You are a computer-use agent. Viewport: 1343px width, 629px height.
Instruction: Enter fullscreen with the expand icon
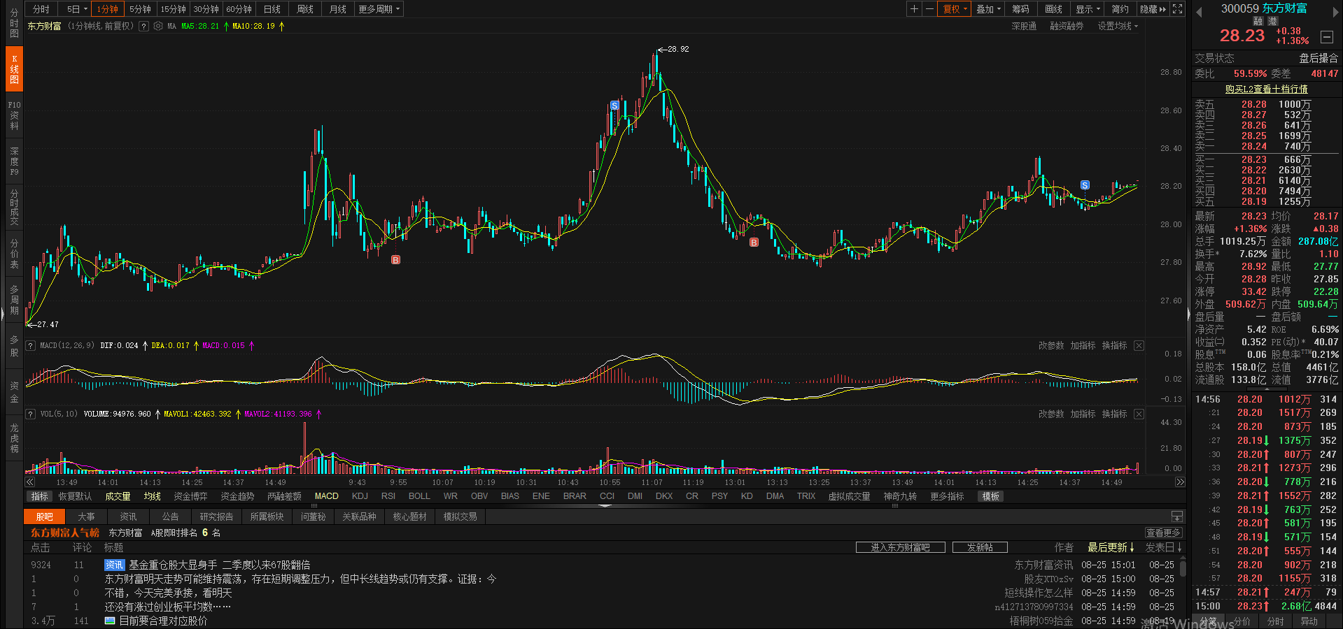1178,9
